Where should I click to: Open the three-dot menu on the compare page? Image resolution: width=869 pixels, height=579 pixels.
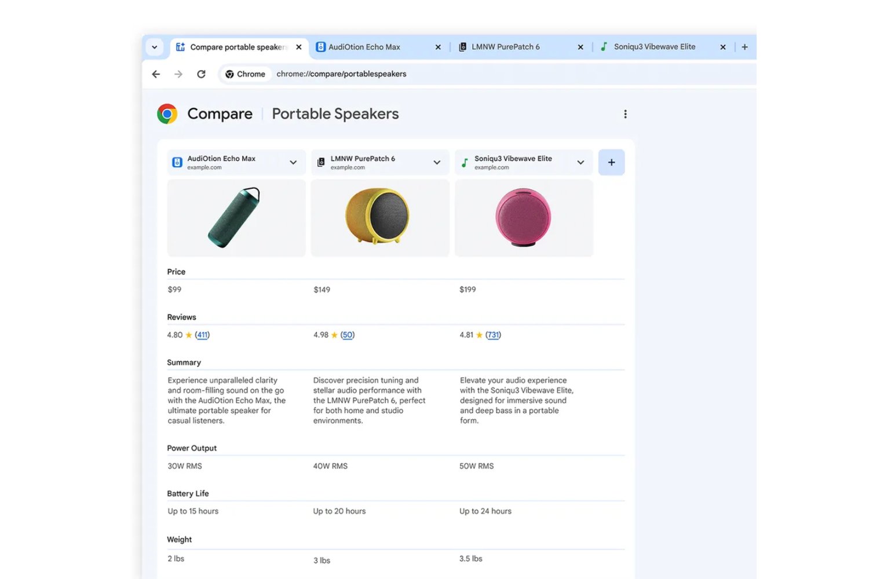tap(626, 113)
